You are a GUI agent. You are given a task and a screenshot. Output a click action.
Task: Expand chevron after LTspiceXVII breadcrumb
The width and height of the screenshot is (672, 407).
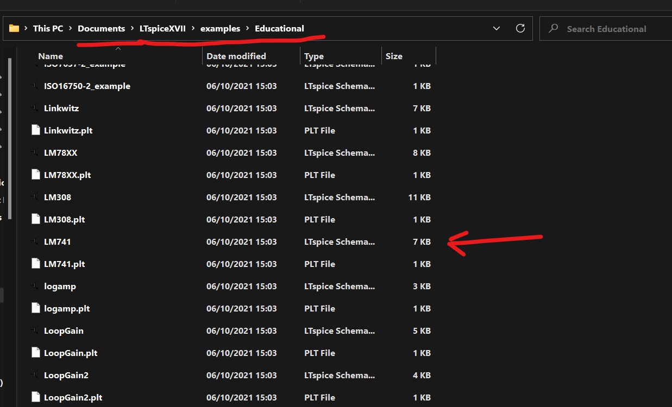[x=193, y=29]
